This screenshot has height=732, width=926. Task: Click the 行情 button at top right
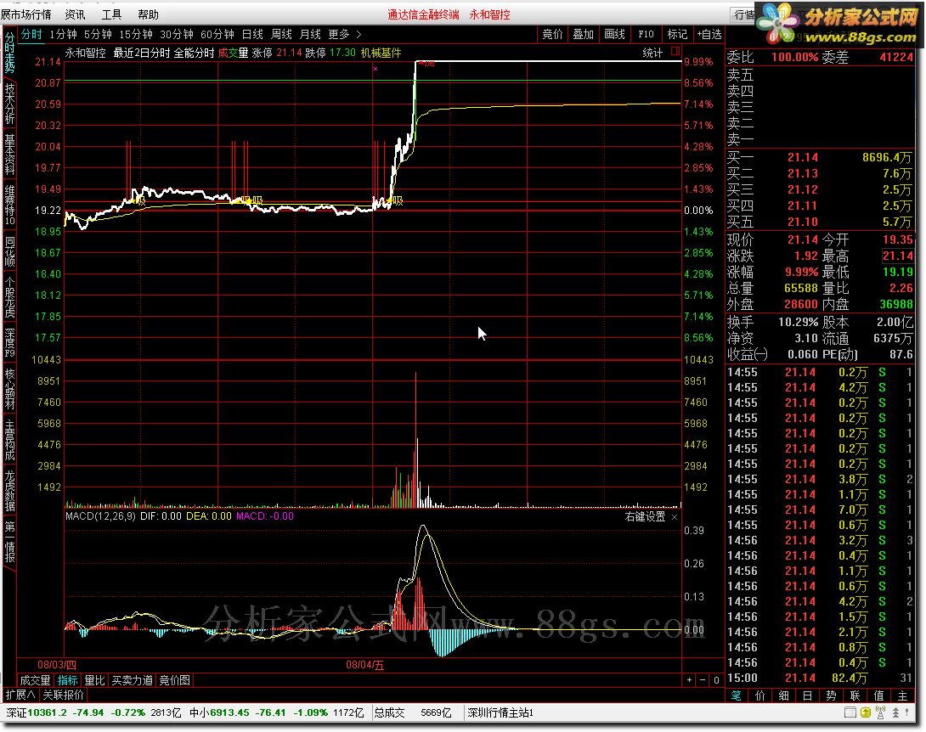744,14
